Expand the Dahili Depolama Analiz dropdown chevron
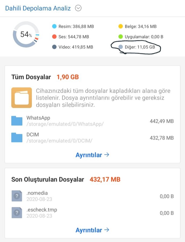This screenshot has width=185, height=242. [78, 8]
